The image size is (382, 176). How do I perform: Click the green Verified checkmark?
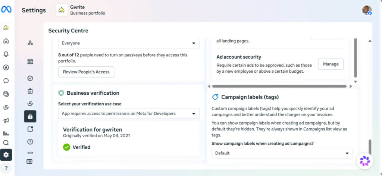pyautogui.click(x=66, y=147)
